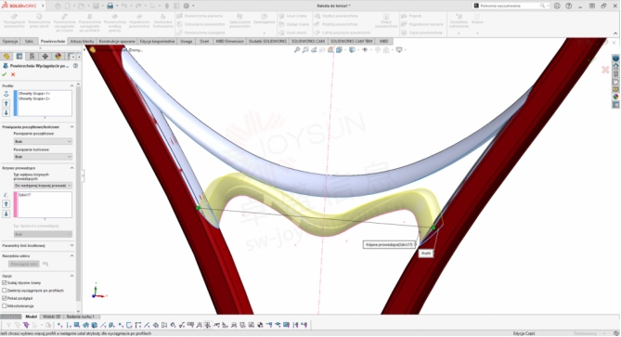The width and height of the screenshot is (621, 337).
Task: Toggle Pokaż podgląd checkbox
Action: coord(5,298)
